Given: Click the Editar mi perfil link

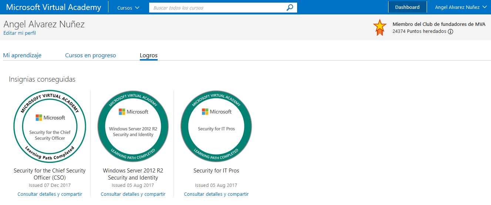Looking at the screenshot, I should (20, 33).
